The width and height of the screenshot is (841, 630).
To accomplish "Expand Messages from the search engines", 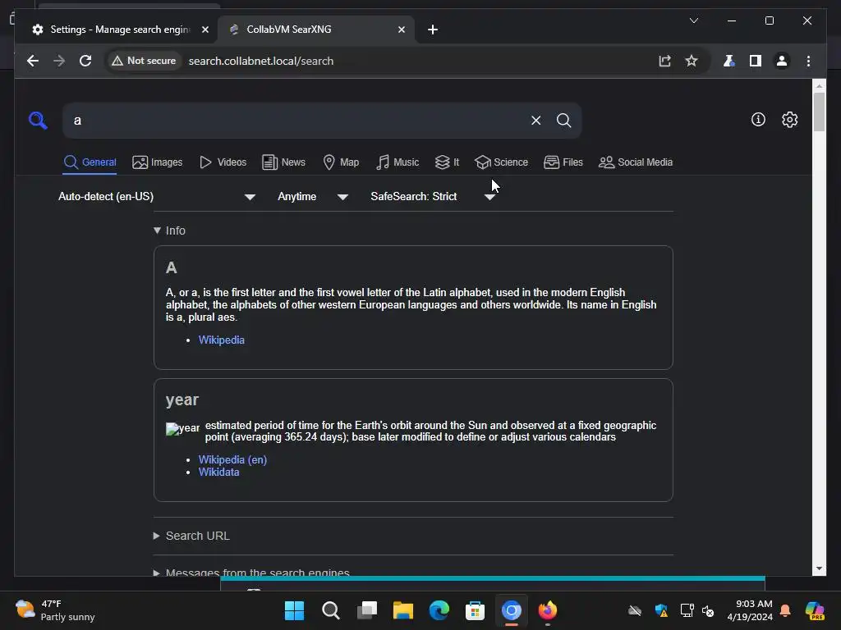I will click(x=251, y=572).
